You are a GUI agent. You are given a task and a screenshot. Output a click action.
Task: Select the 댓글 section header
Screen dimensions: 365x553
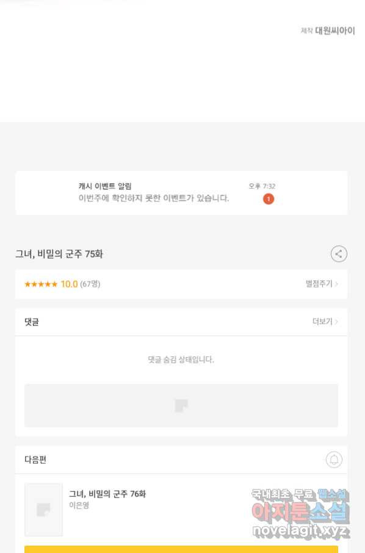click(32, 322)
